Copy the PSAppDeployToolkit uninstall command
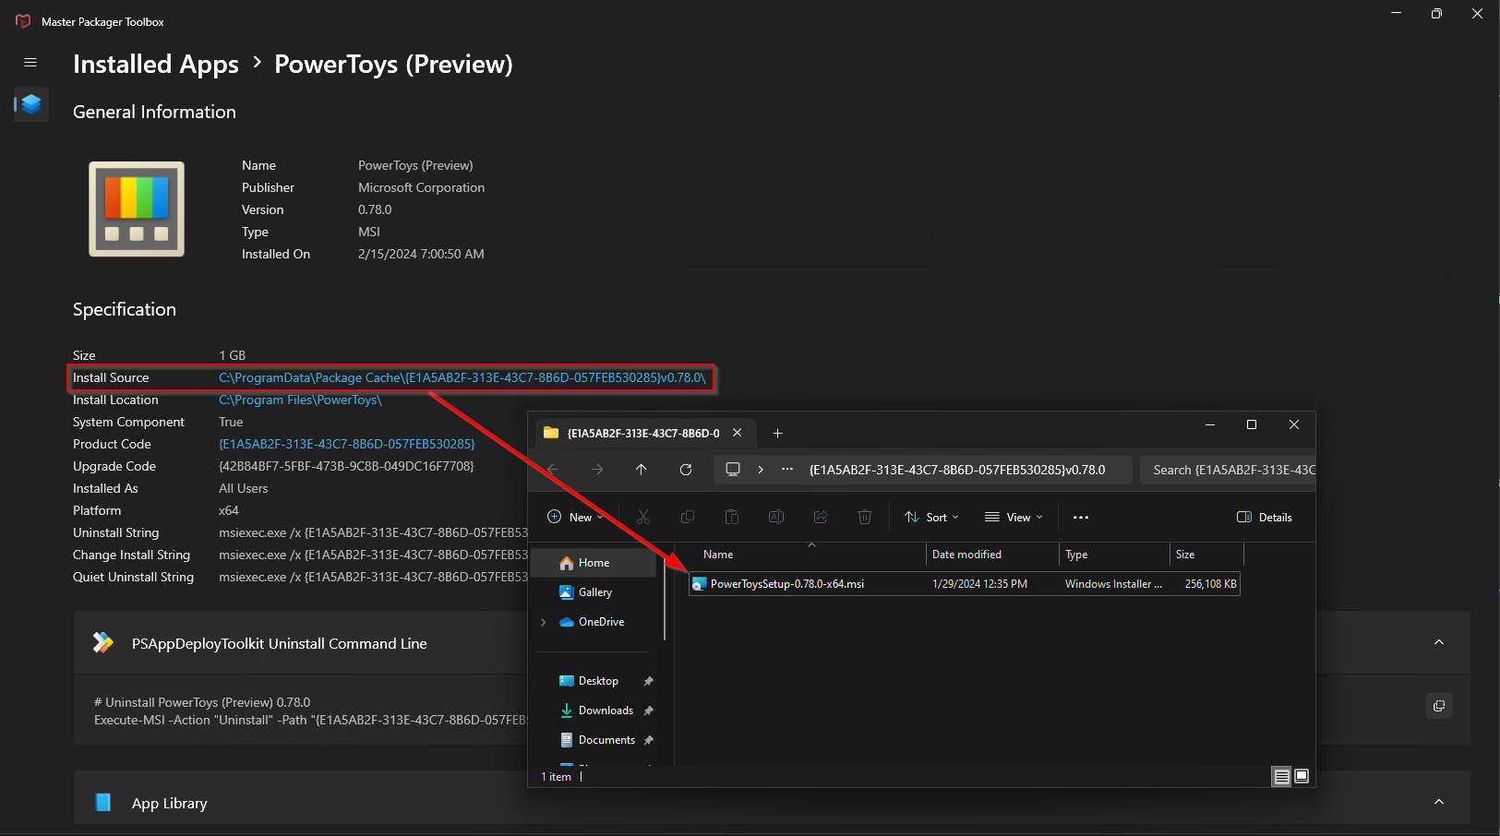The height and width of the screenshot is (836, 1500). [x=1438, y=706]
